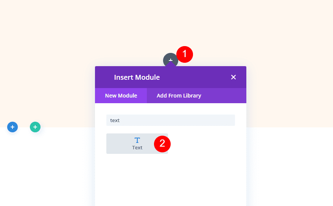Click the pointer arrow at the dialog's top edge
Viewport: 333px width, 206px height.
click(171, 65)
